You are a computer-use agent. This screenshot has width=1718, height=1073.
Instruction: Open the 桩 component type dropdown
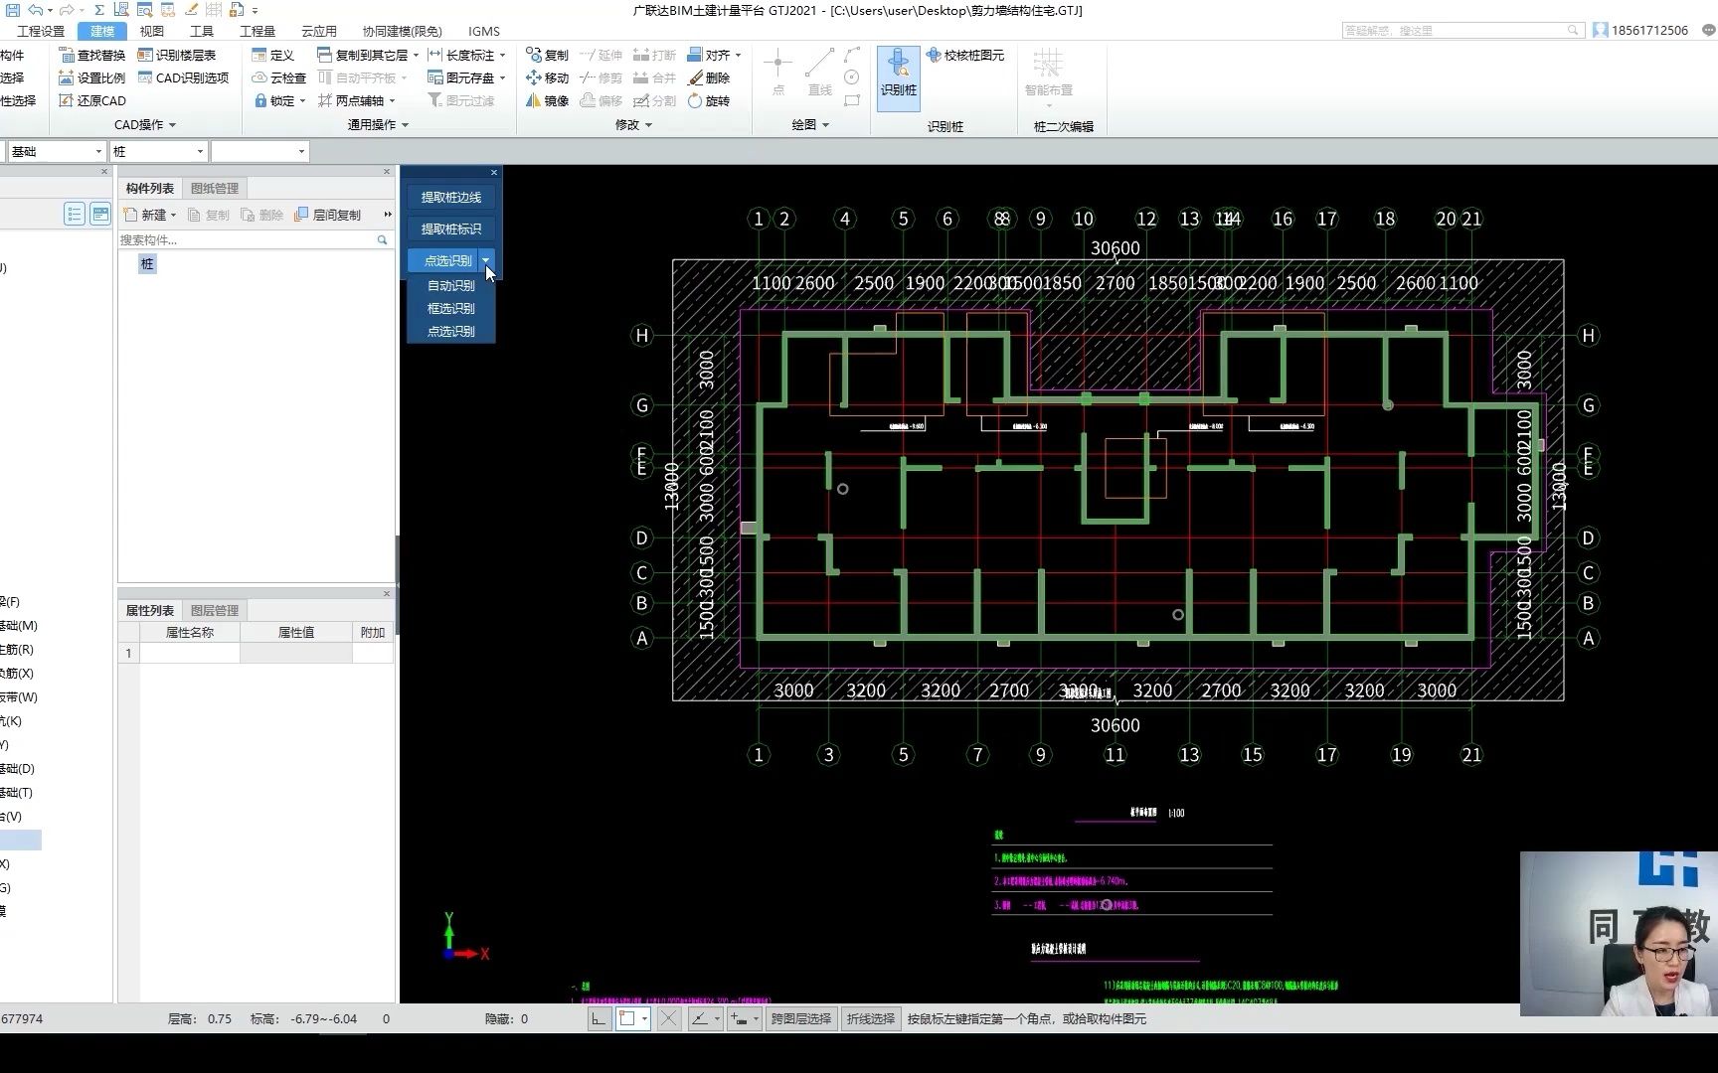(158, 151)
